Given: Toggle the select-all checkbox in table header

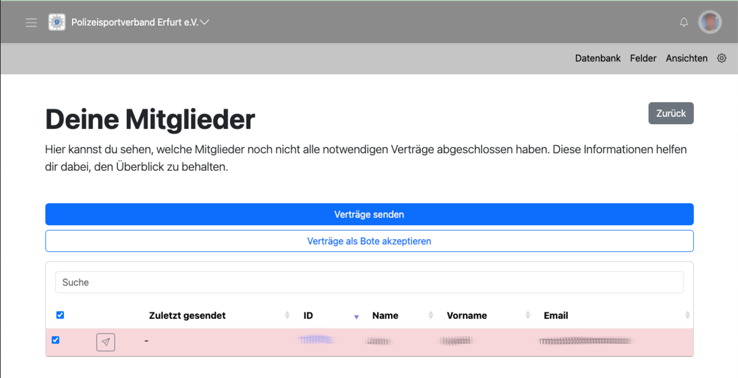Looking at the screenshot, I should pos(60,315).
